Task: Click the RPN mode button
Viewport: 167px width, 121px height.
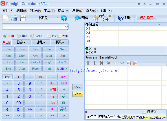Action: (x=63, y=77)
